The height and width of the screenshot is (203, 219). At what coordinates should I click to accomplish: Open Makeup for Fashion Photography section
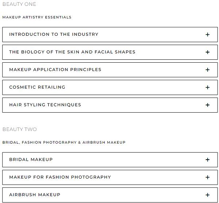[60, 177]
